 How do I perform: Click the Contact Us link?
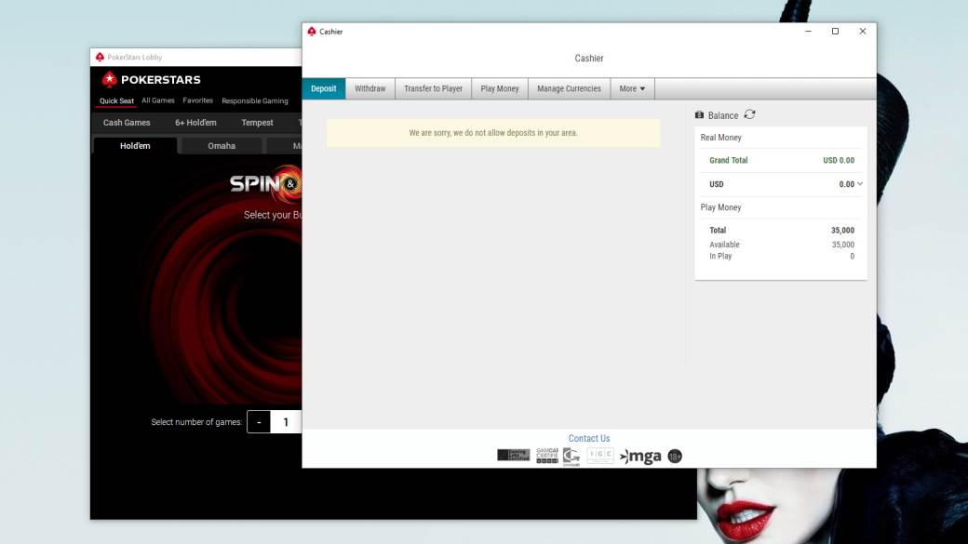[x=589, y=439]
